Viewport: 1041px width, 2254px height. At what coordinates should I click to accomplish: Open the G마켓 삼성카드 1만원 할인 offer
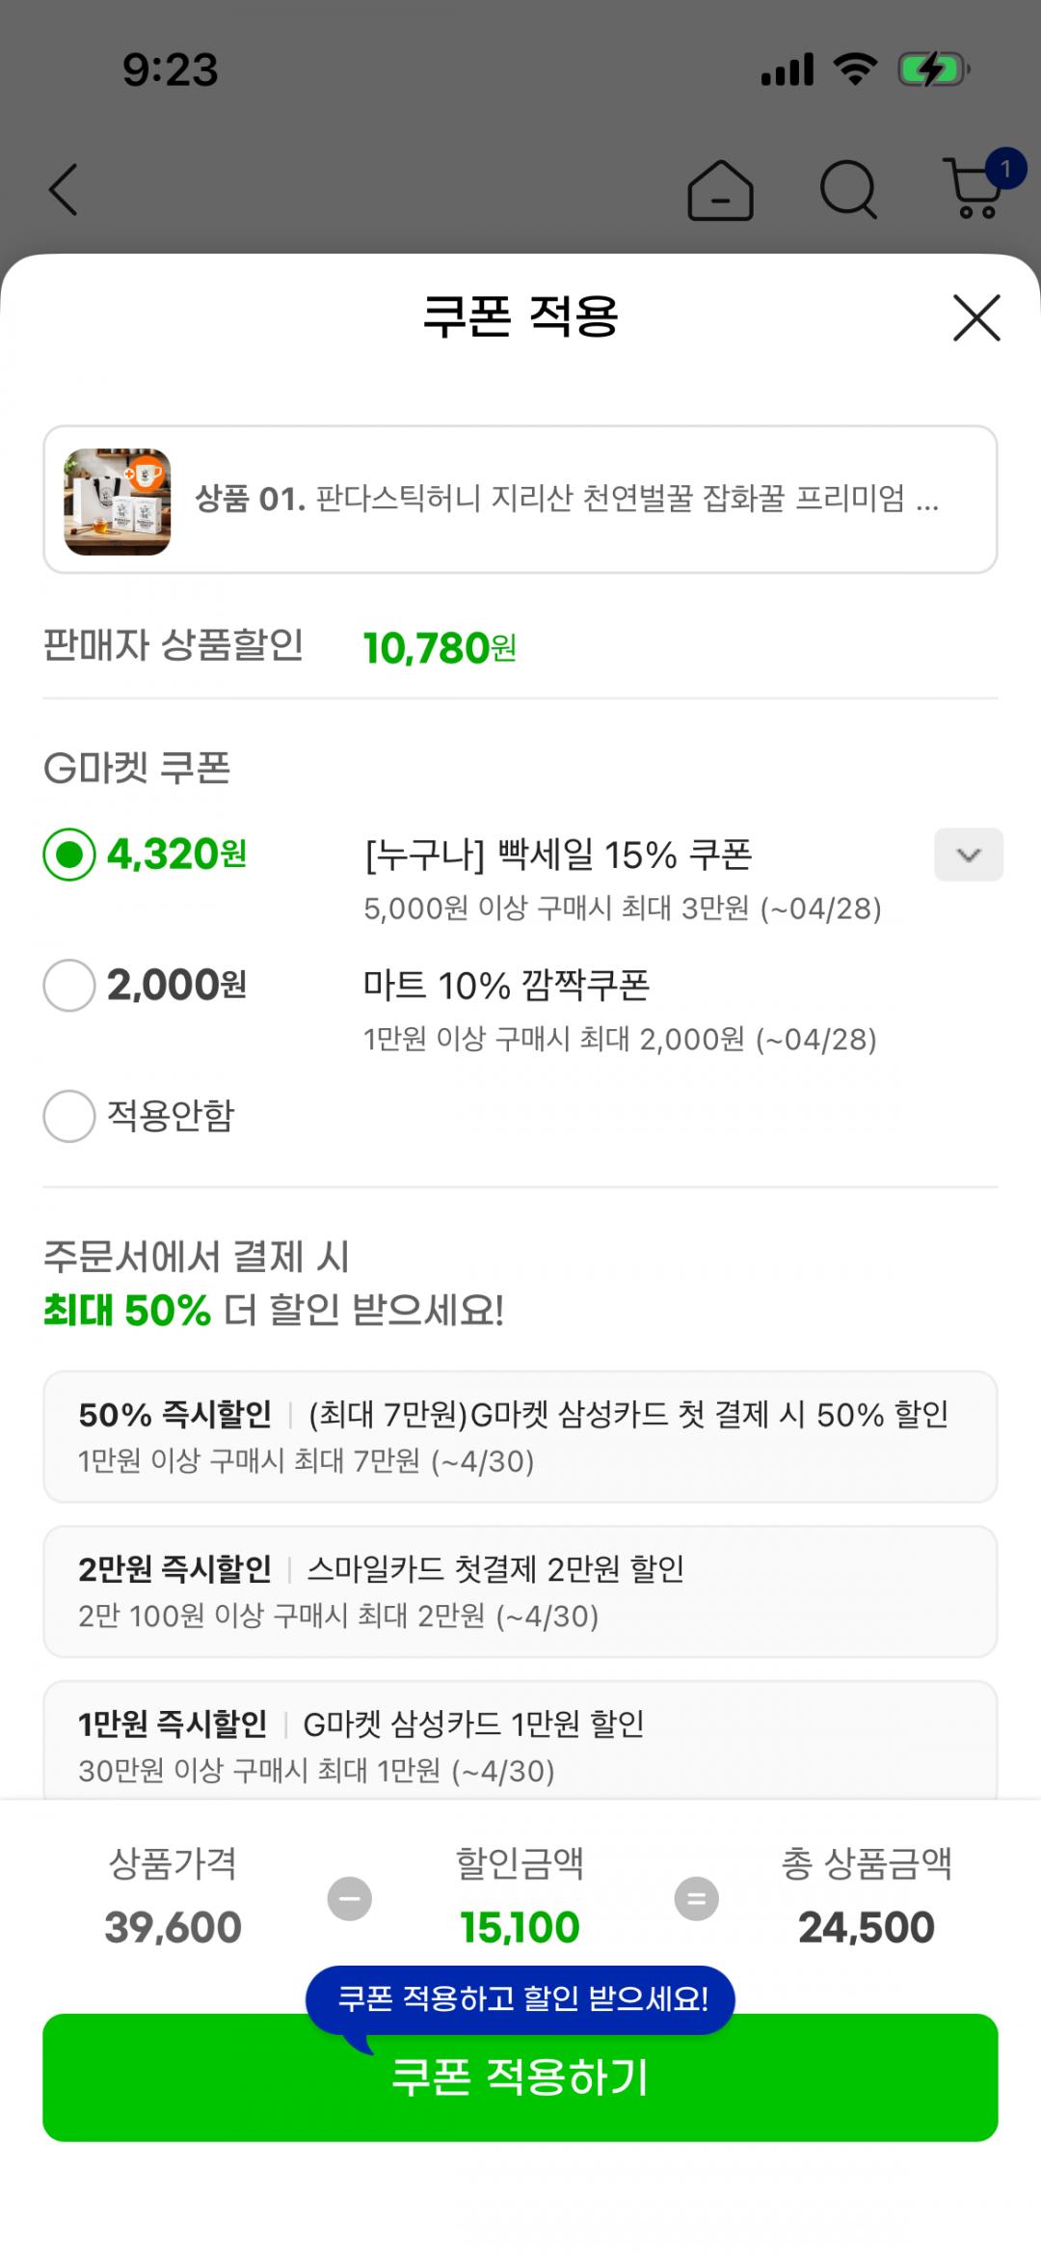pyautogui.click(x=520, y=1742)
